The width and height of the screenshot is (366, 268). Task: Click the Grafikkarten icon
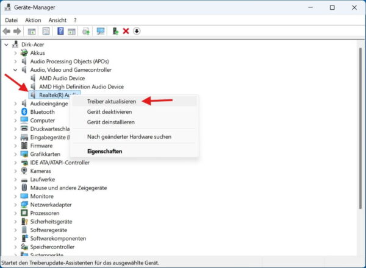[24, 154]
